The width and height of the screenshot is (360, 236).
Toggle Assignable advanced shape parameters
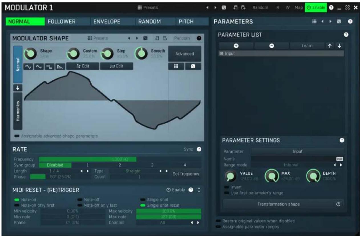pos(56,136)
